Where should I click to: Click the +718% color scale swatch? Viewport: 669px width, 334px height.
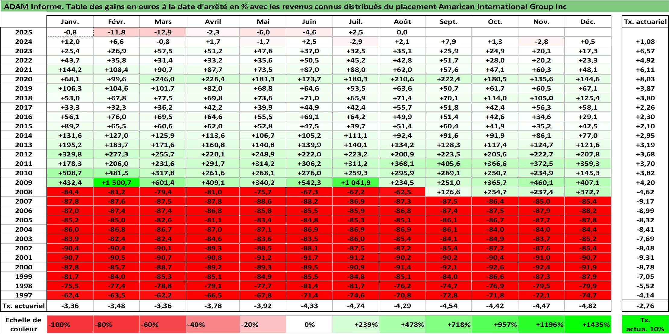tap(449, 325)
